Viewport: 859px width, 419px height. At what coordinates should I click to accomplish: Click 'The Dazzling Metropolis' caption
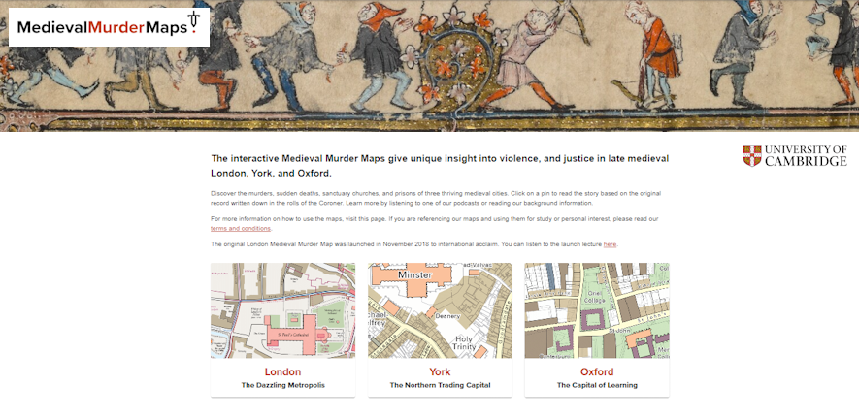282,385
